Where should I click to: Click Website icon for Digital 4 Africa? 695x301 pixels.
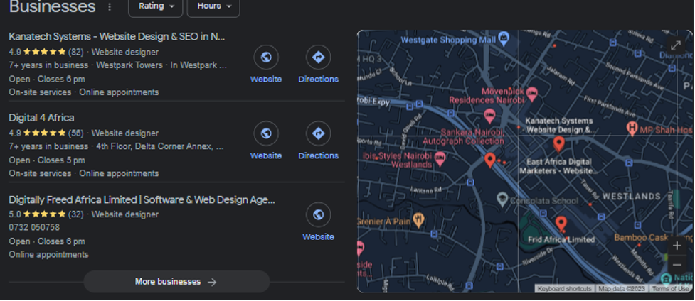click(266, 133)
